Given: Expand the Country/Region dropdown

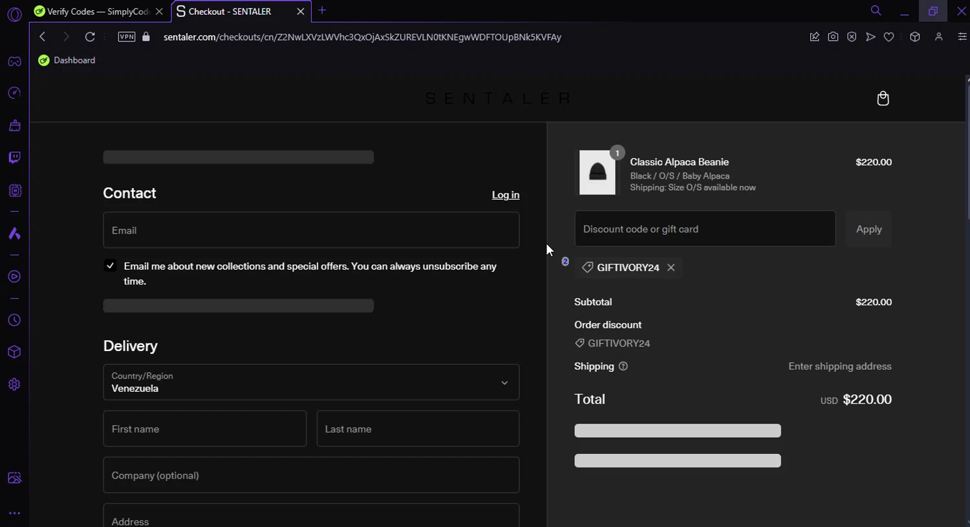Looking at the screenshot, I should 311,382.
